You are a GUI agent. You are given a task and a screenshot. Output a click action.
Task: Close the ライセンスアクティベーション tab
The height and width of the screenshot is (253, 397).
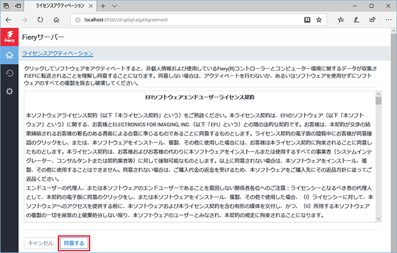pos(91,6)
